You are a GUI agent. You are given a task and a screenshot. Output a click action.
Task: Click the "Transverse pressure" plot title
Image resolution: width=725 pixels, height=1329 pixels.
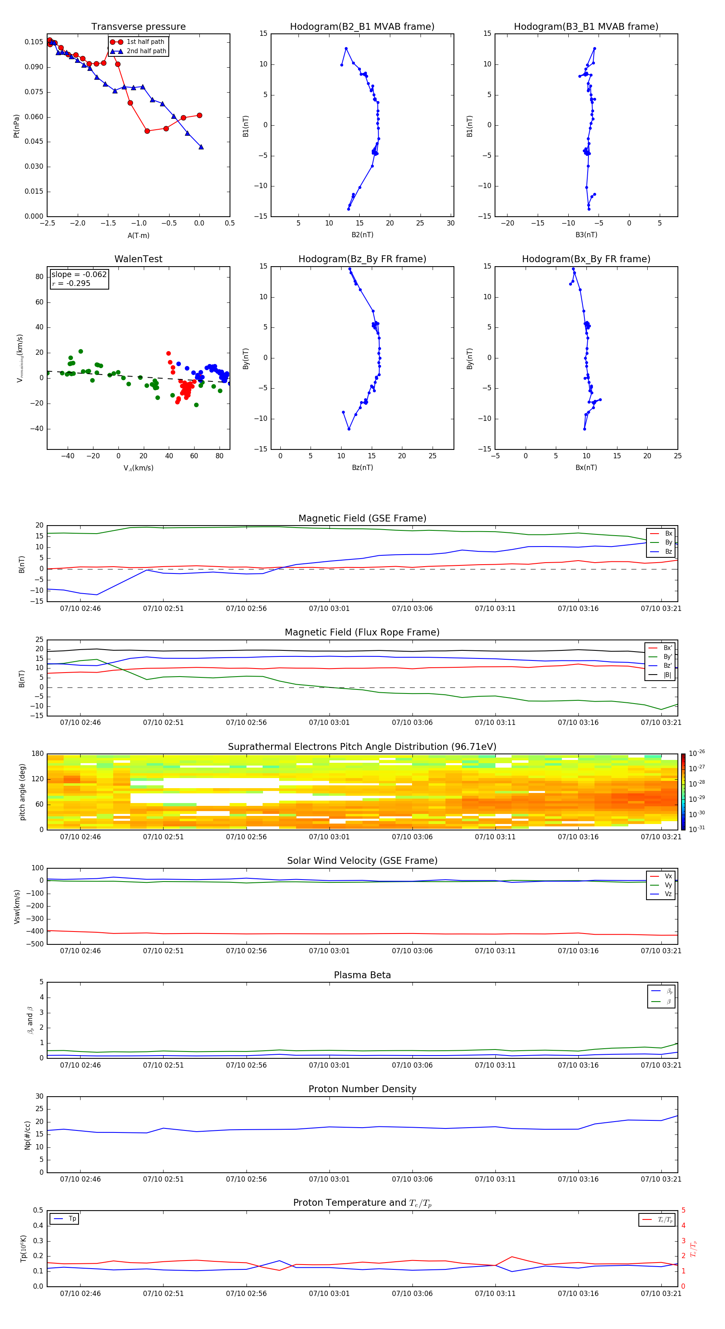[138, 26]
